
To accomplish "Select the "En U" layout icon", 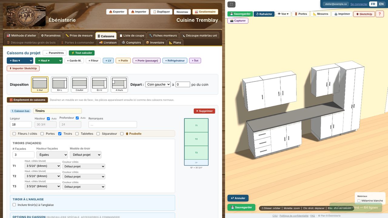I will [99, 84].
